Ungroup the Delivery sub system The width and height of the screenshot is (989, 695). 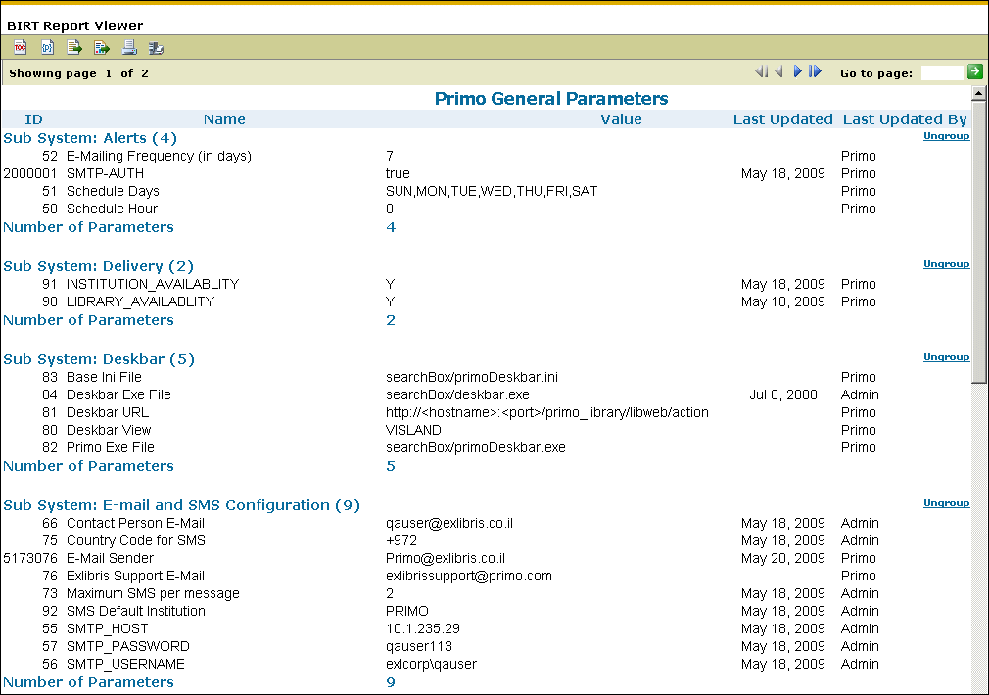pos(946,263)
